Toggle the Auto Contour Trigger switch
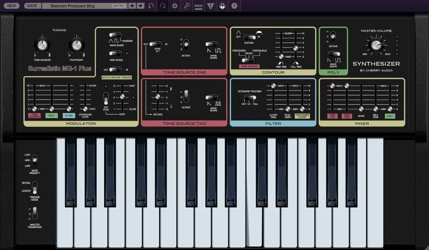Viewport: 429px width, 250px height. 115,69
